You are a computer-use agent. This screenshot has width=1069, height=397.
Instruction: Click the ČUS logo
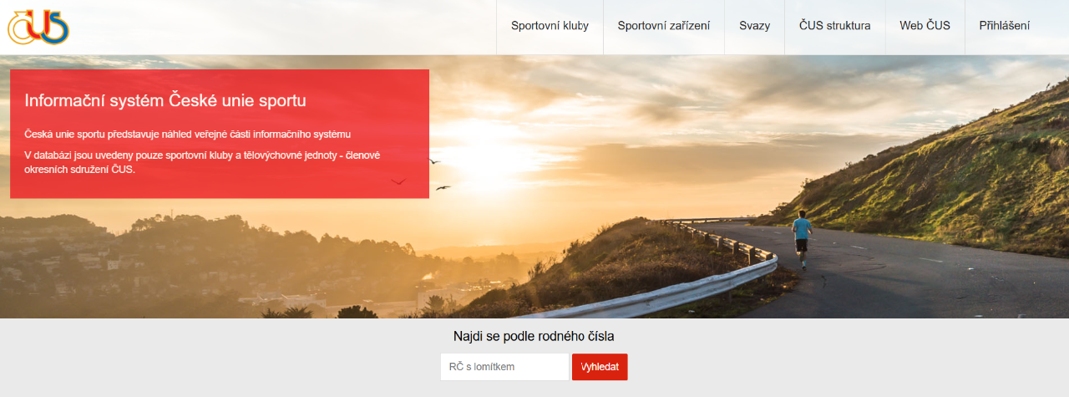pyautogui.click(x=38, y=26)
